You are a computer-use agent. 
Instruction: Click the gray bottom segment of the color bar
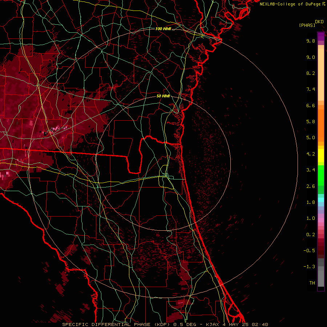(x=321, y=272)
